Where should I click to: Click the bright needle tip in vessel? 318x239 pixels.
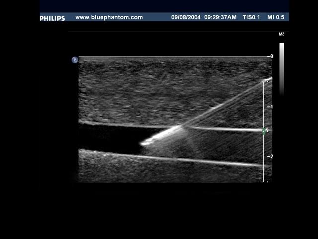coord(144,143)
